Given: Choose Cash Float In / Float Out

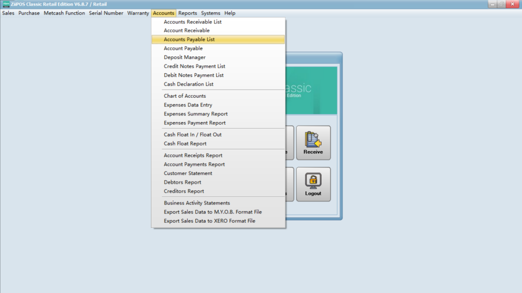Looking at the screenshot, I should 193,135.
